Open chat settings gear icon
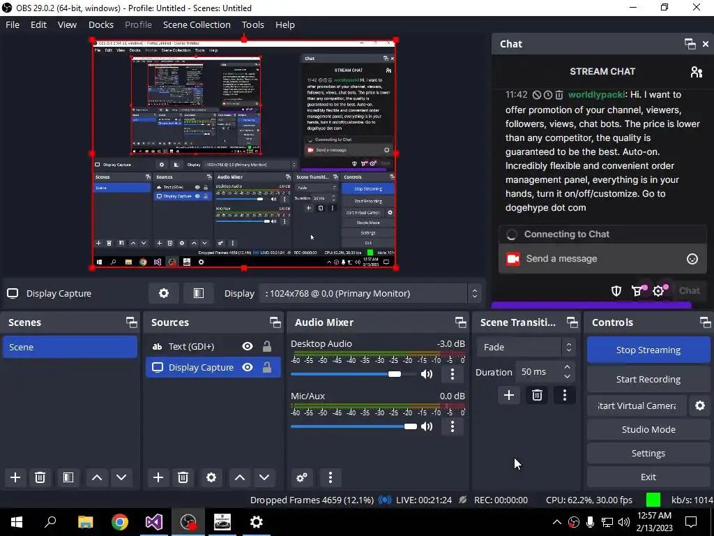The width and height of the screenshot is (714, 536). (x=659, y=290)
